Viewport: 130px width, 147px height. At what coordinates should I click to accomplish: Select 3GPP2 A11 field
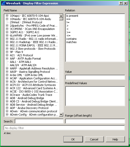pos(25,32)
